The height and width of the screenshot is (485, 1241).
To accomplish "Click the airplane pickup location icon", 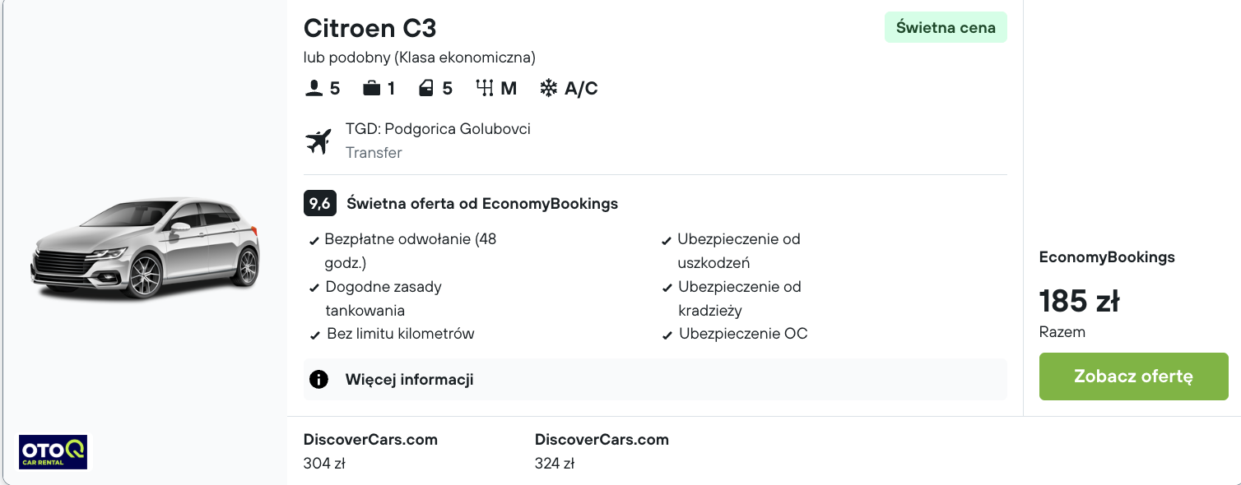I will click(x=318, y=141).
